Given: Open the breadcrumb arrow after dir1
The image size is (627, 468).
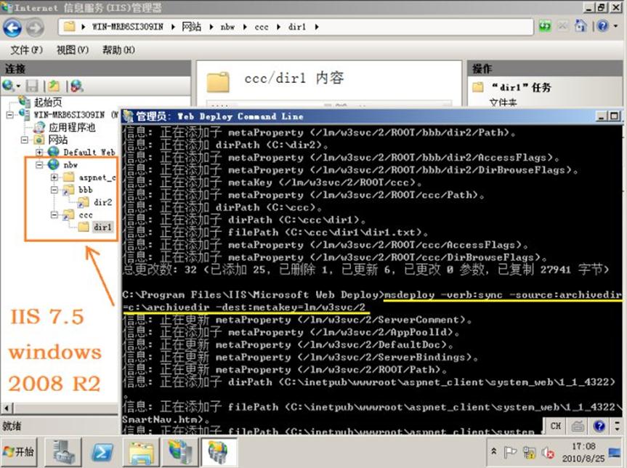Looking at the screenshot, I should pos(317,27).
